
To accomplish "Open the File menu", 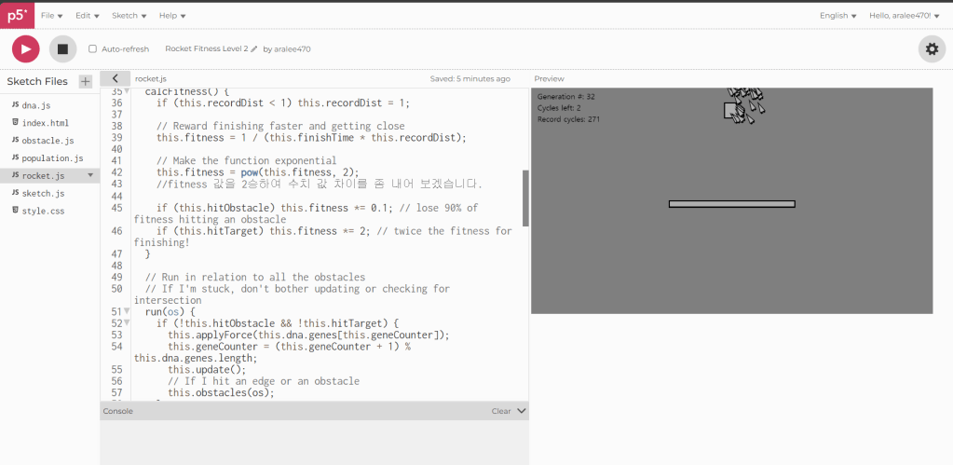I will (51, 16).
